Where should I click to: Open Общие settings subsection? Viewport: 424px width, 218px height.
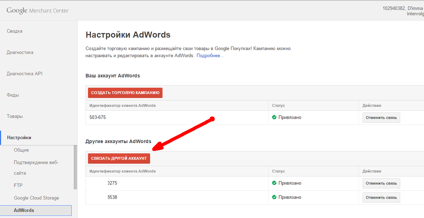pyautogui.click(x=21, y=150)
